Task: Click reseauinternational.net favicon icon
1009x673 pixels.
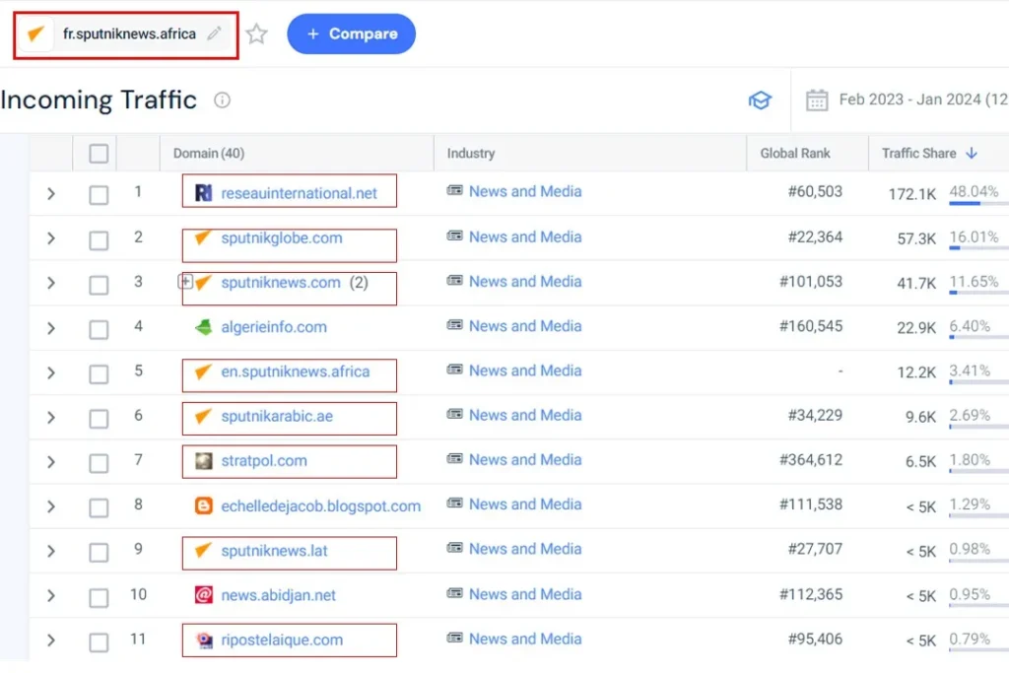Action: [x=203, y=192]
